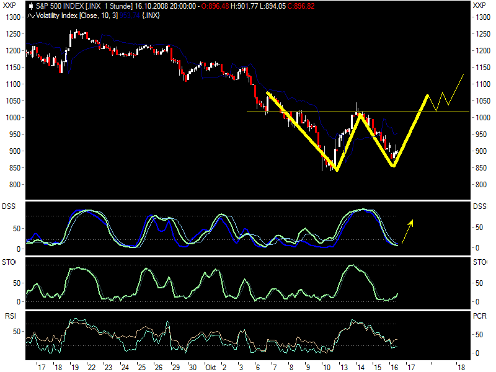Click 900 on the left price axis

click(15, 151)
